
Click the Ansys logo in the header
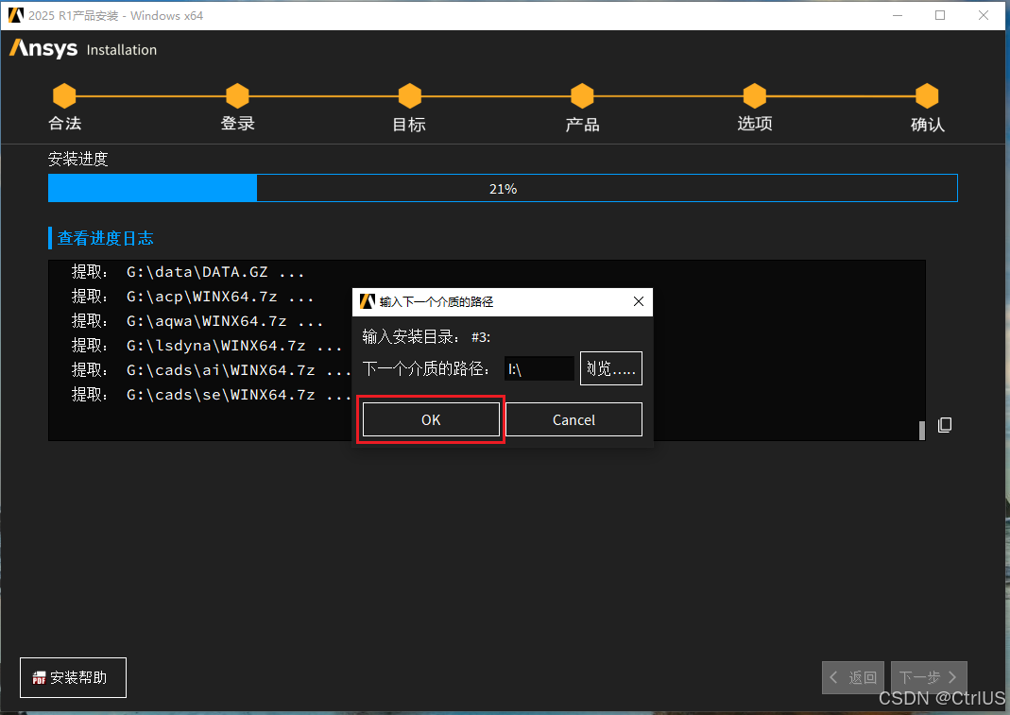coord(43,48)
